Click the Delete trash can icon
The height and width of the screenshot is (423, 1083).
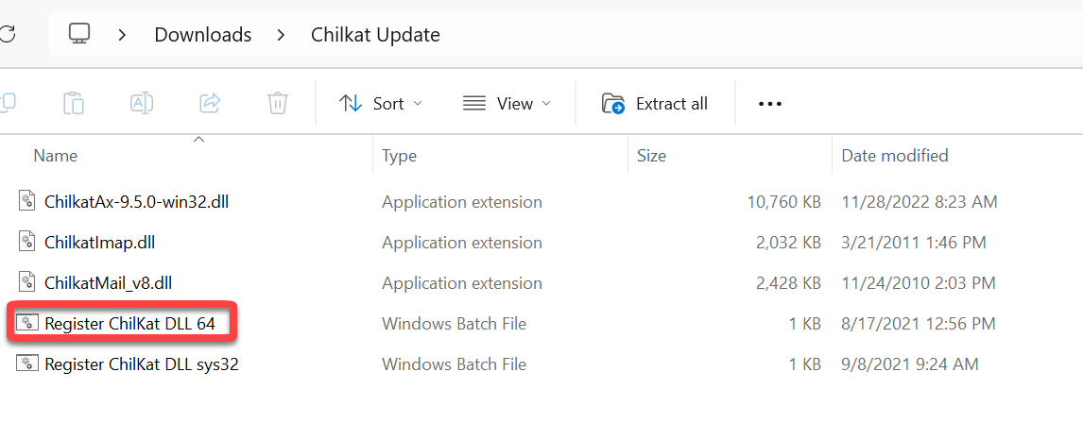click(x=277, y=103)
